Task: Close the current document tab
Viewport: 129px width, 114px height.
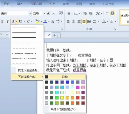Action: click(49, 35)
